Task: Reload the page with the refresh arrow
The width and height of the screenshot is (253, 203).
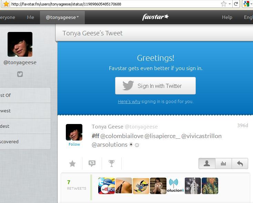Action: (236, 4)
